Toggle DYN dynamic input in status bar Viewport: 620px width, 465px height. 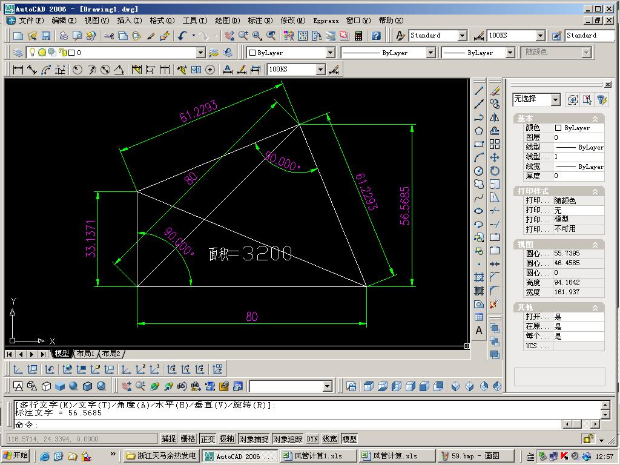[x=312, y=439]
